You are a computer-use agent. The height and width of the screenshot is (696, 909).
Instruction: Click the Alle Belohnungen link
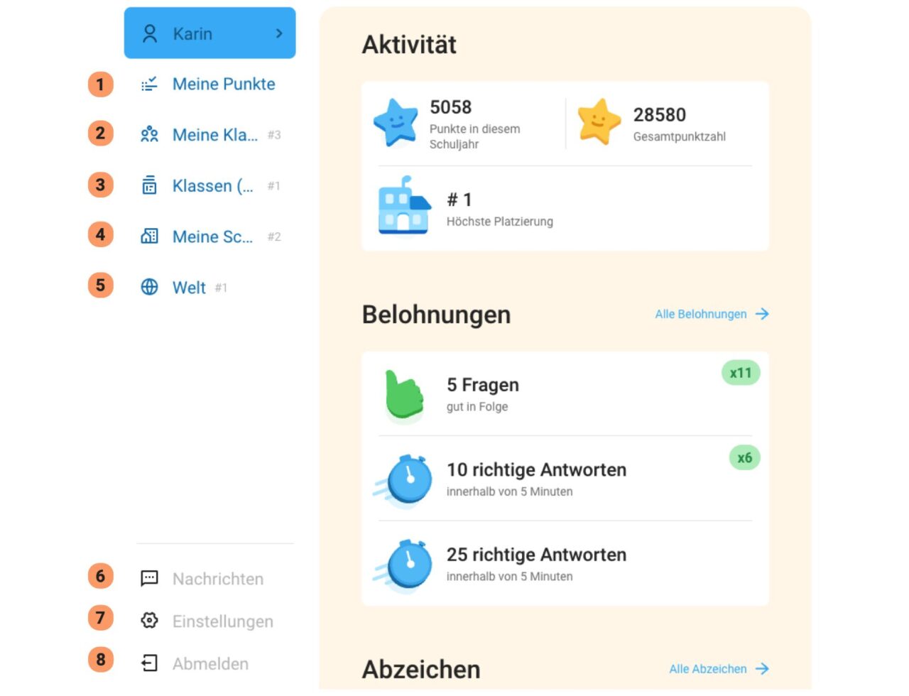pos(700,314)
